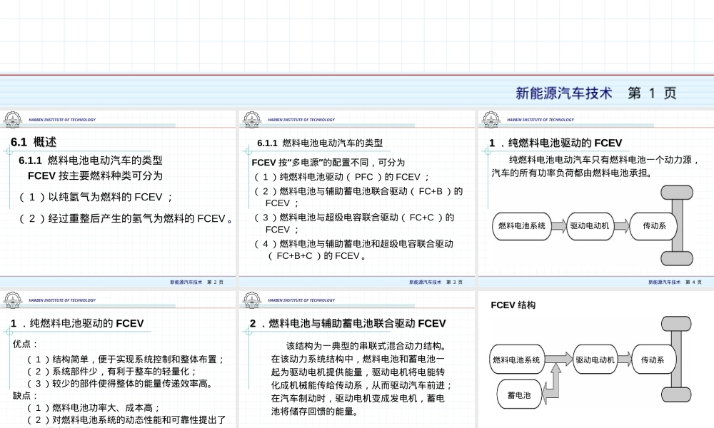Screen dimensions: 714x428
Task: Click 6.1.1 heading under 6.1 概述
Action: pos(91,160)
